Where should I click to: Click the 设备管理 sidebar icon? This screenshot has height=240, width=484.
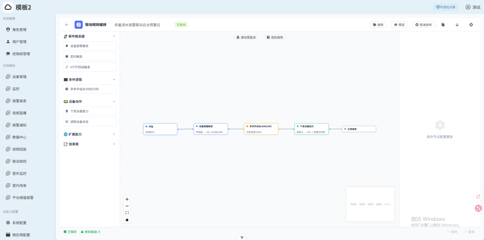point(8,77)
